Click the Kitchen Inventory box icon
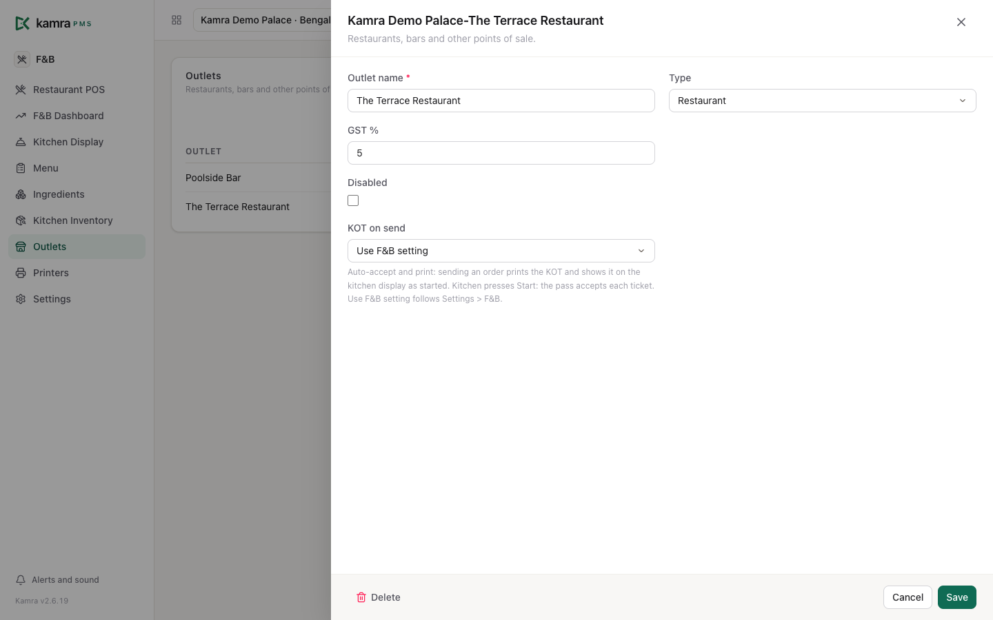Screen dimensions: 993x620 (21, 220)
